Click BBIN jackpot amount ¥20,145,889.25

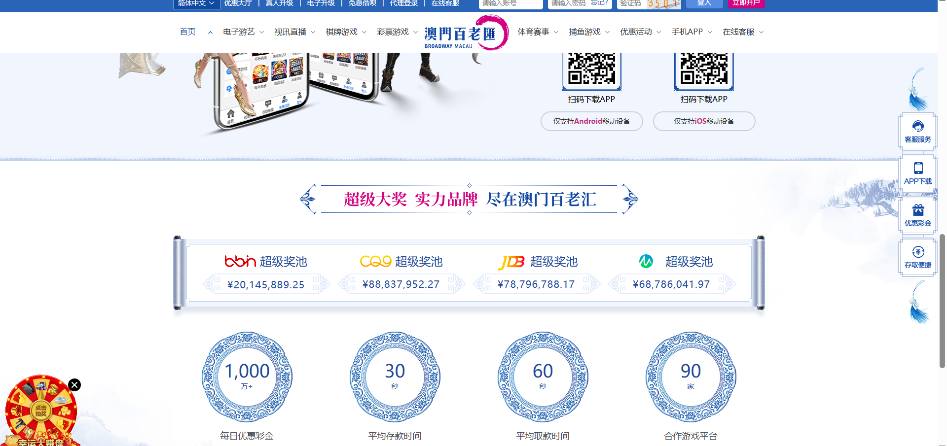point(266,284)
